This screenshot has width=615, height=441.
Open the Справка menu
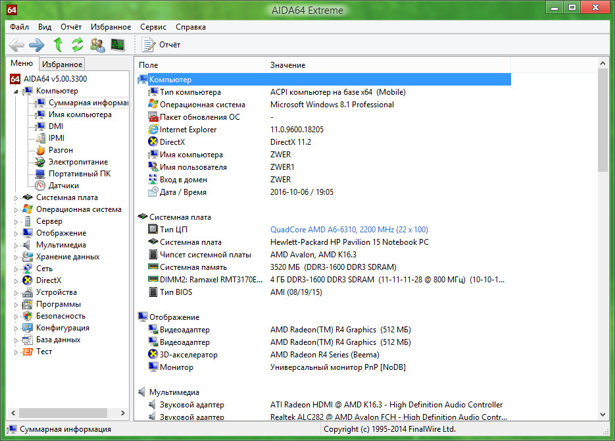[191, 27]
